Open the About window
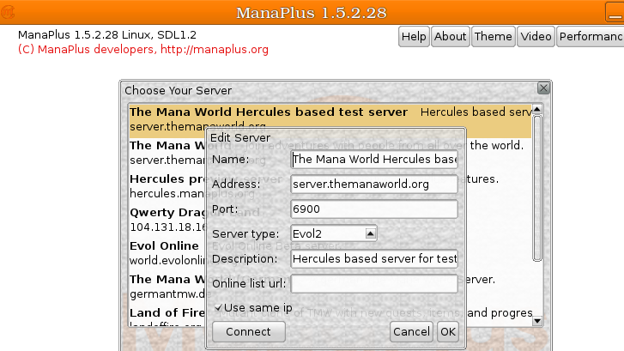This screenshot has width=624, height=351. click(x=450, y=37)
